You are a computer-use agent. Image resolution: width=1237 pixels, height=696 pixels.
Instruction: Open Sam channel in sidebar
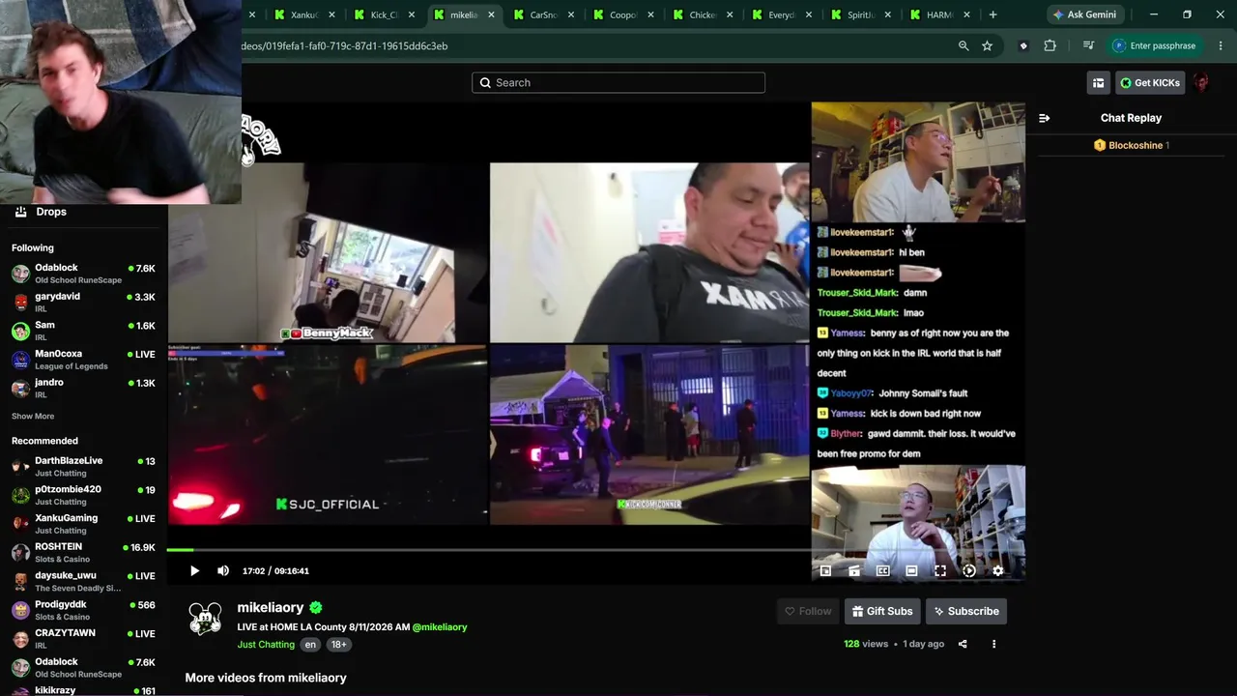pos(84,332)
